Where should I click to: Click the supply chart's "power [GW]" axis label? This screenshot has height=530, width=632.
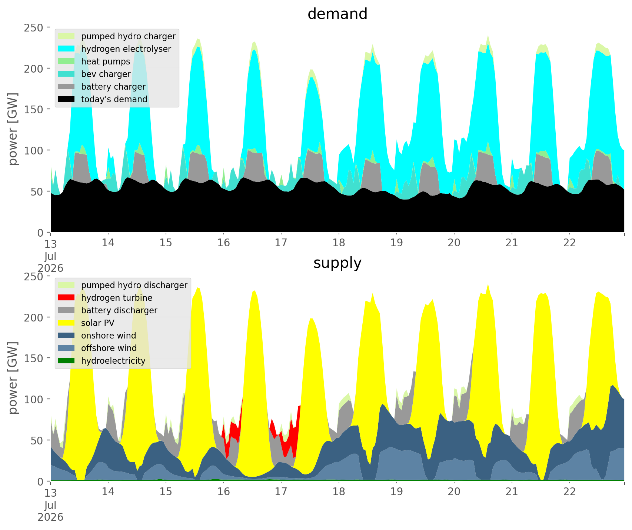click(x=13, y=378)
